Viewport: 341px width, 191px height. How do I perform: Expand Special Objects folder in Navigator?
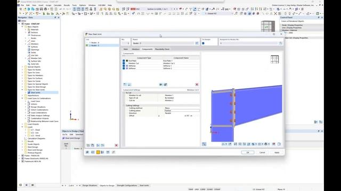[x=22, y=67]
